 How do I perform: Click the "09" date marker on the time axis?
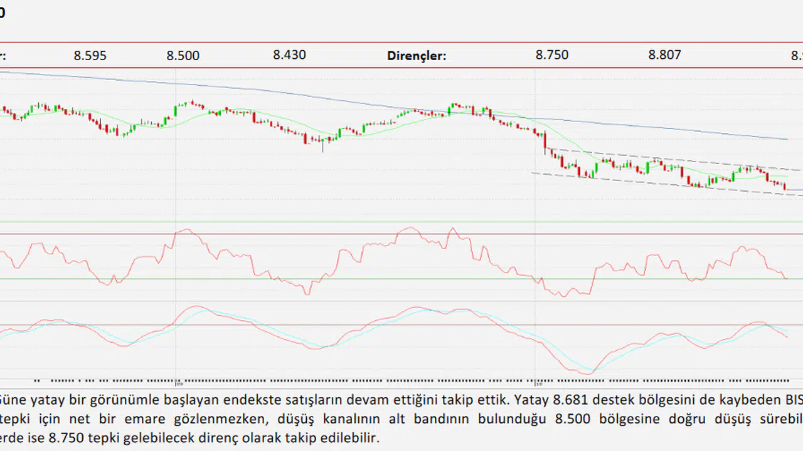[178, 381]
